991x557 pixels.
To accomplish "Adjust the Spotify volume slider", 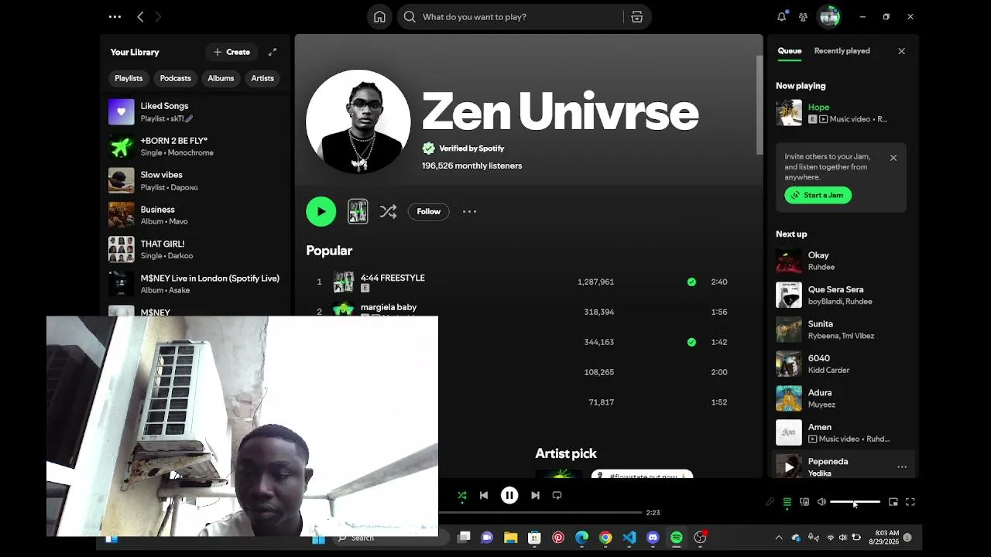I will [x=855, y=502].
